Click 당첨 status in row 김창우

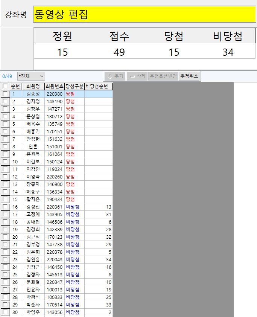(70, 109)
